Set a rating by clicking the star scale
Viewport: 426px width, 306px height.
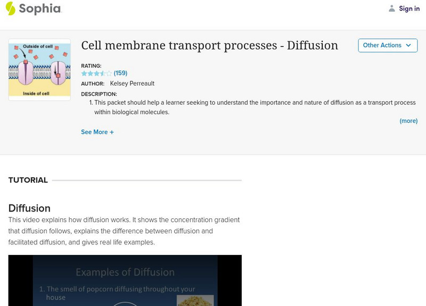tap(96, 73)
